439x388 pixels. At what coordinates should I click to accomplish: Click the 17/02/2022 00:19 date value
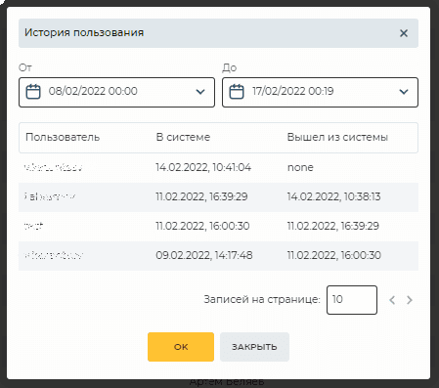(x=293, y=91)
